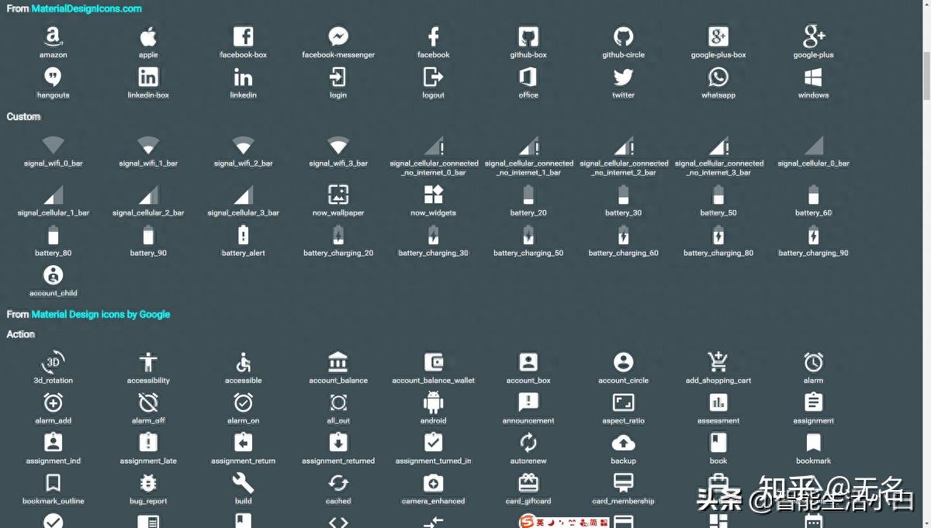Pick the windows logo icon
Viewport: 931px width, 528px height.
[814, 77]
